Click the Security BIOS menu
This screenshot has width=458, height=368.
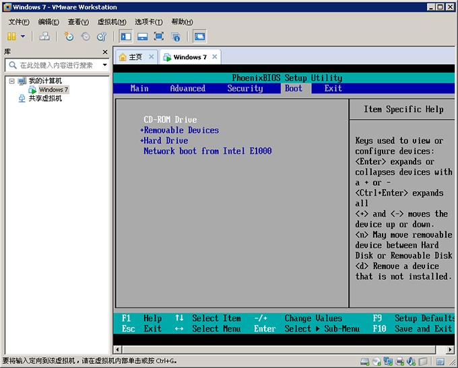click(245, 88)
